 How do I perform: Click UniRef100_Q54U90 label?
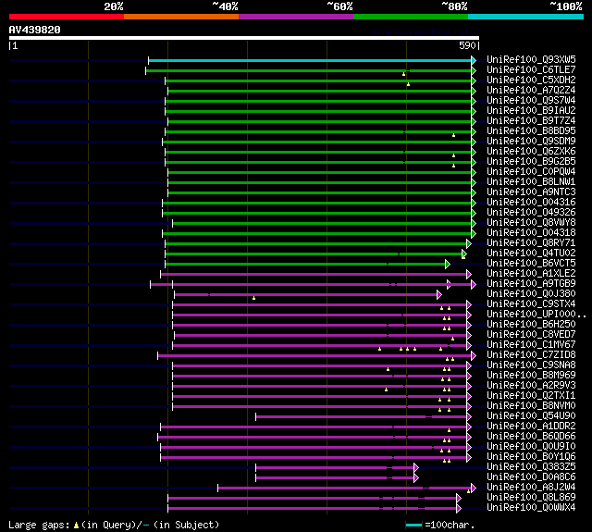tap(531, 416)
